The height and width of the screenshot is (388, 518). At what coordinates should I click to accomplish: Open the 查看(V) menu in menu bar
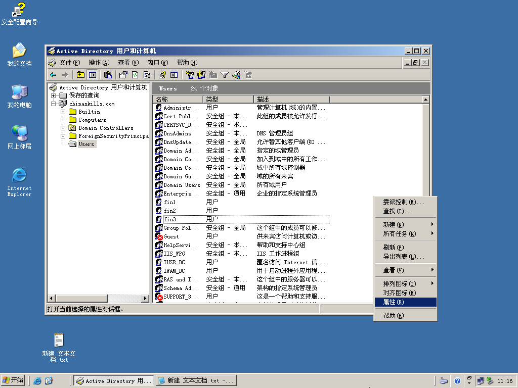point(128,63)
